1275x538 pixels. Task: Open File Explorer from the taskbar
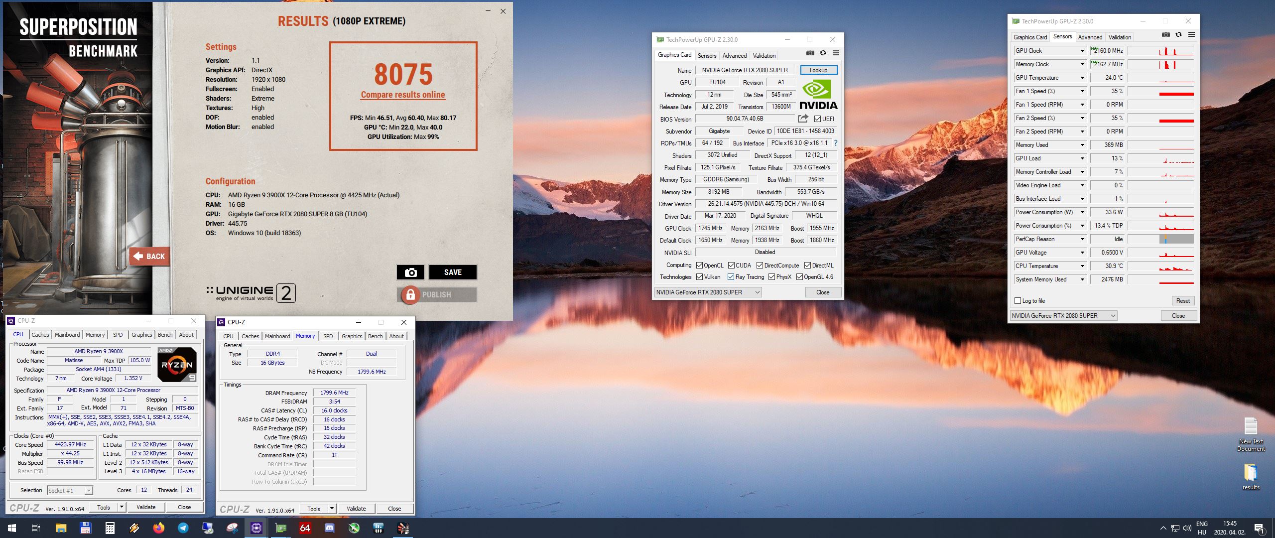point(61,528)
